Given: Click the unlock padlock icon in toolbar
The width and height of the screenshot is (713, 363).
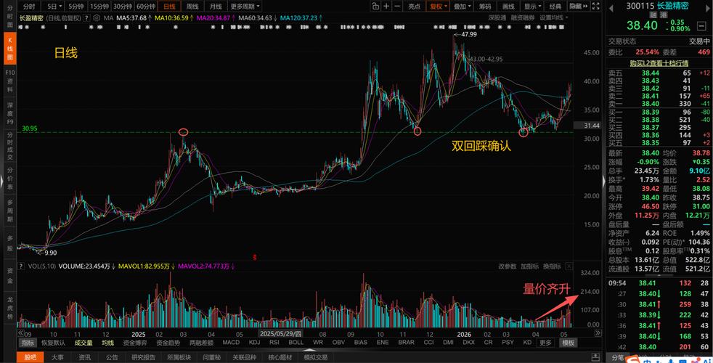Looking at the screenshot, I should tap(375, 7).
